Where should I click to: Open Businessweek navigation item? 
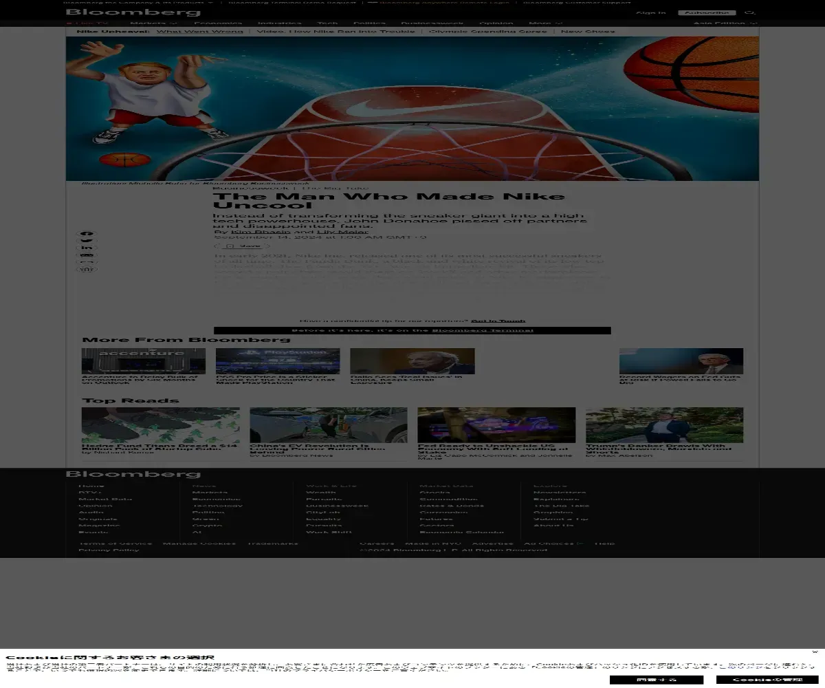432,23
